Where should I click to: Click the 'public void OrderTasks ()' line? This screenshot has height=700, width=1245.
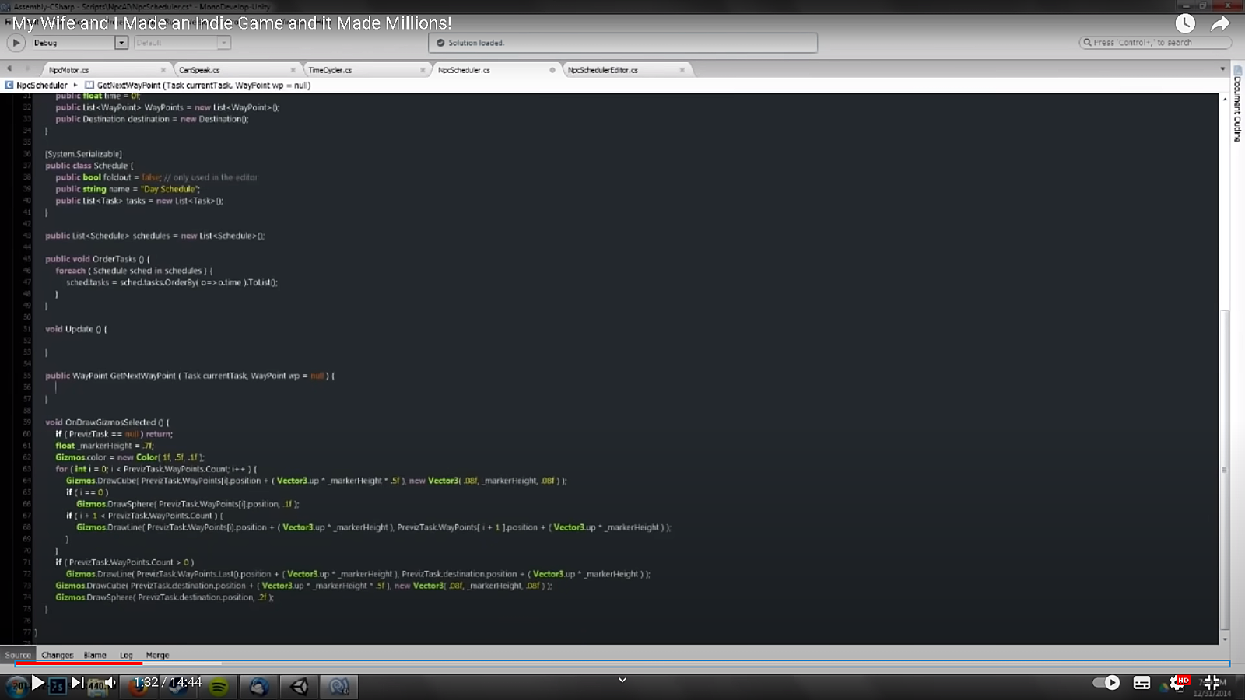click(98, 259)
